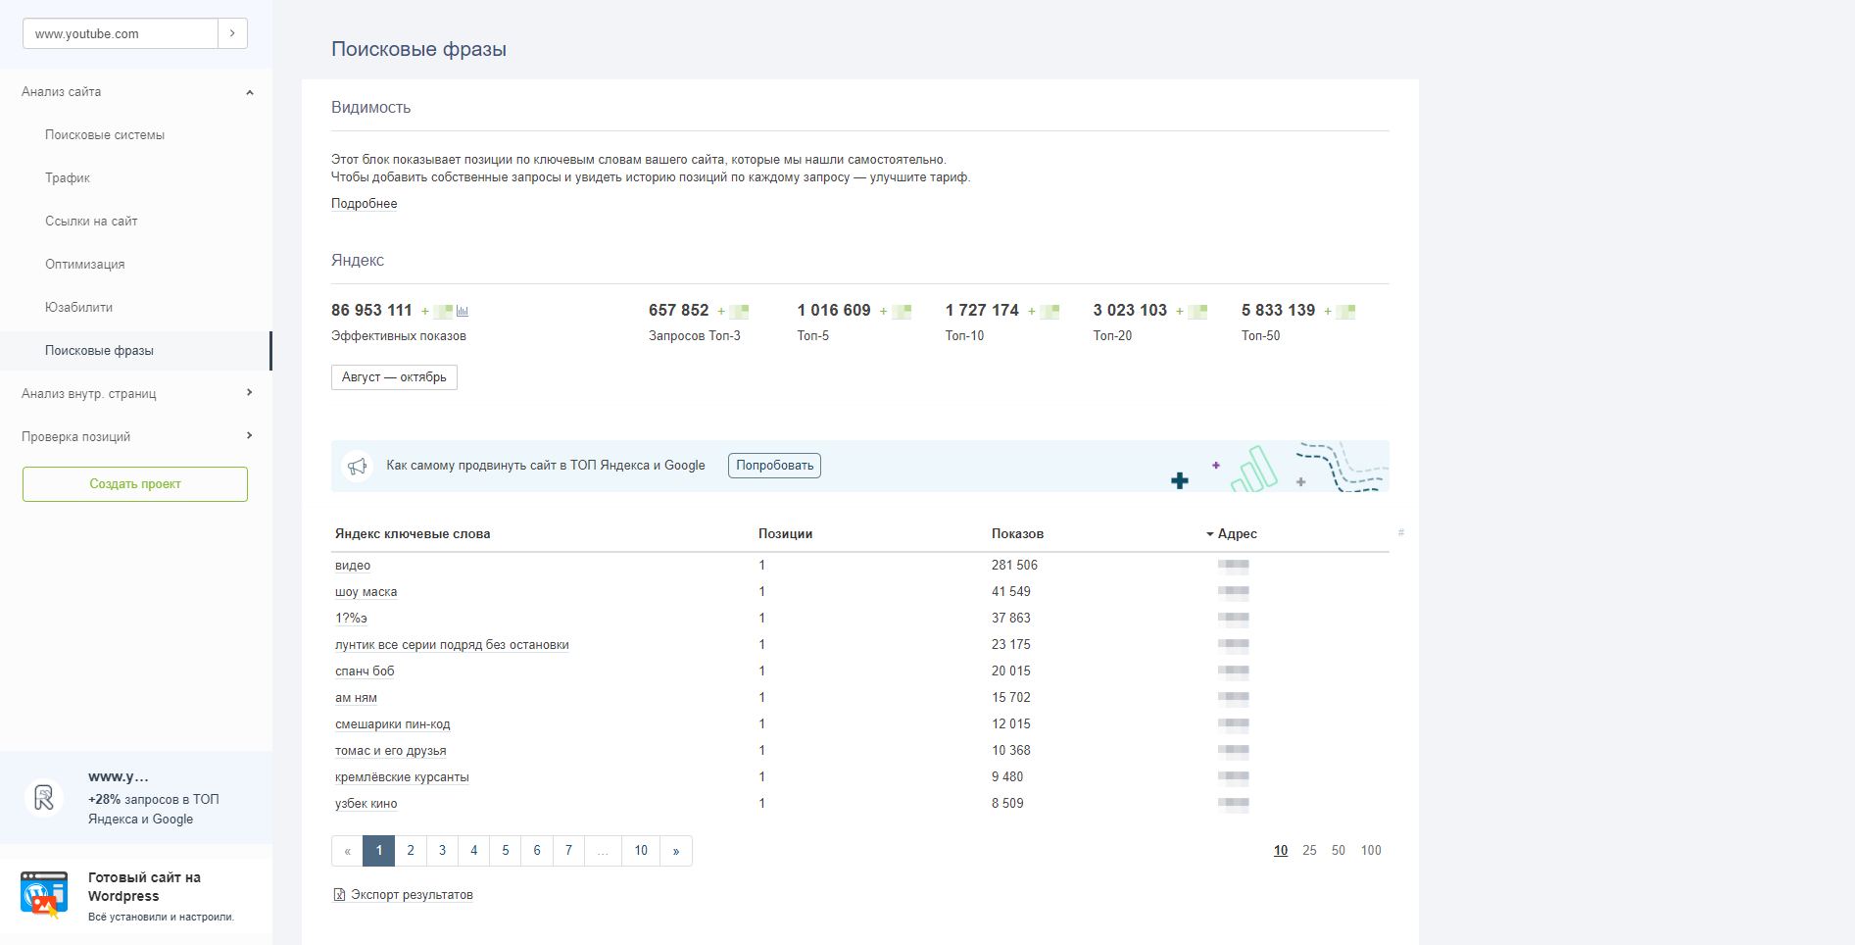Open the +28% запросов в ТОП promo
1855x945 pixels.
click(x=136, y=798)
